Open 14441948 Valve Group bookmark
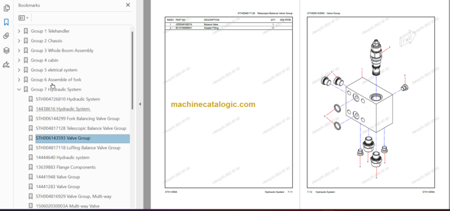 click(57, 177)
